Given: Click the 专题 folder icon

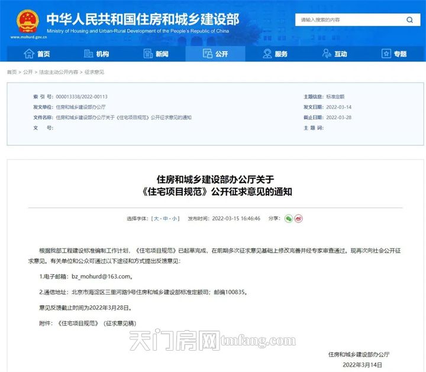Looking at the screenshot, I should point(386,54).
